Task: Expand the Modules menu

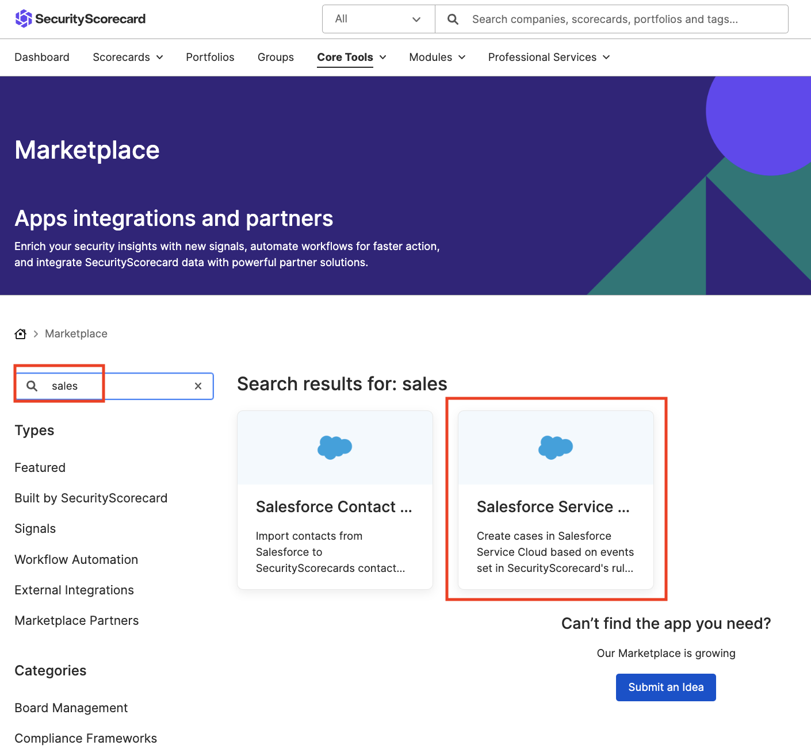Action: [437, 57]
